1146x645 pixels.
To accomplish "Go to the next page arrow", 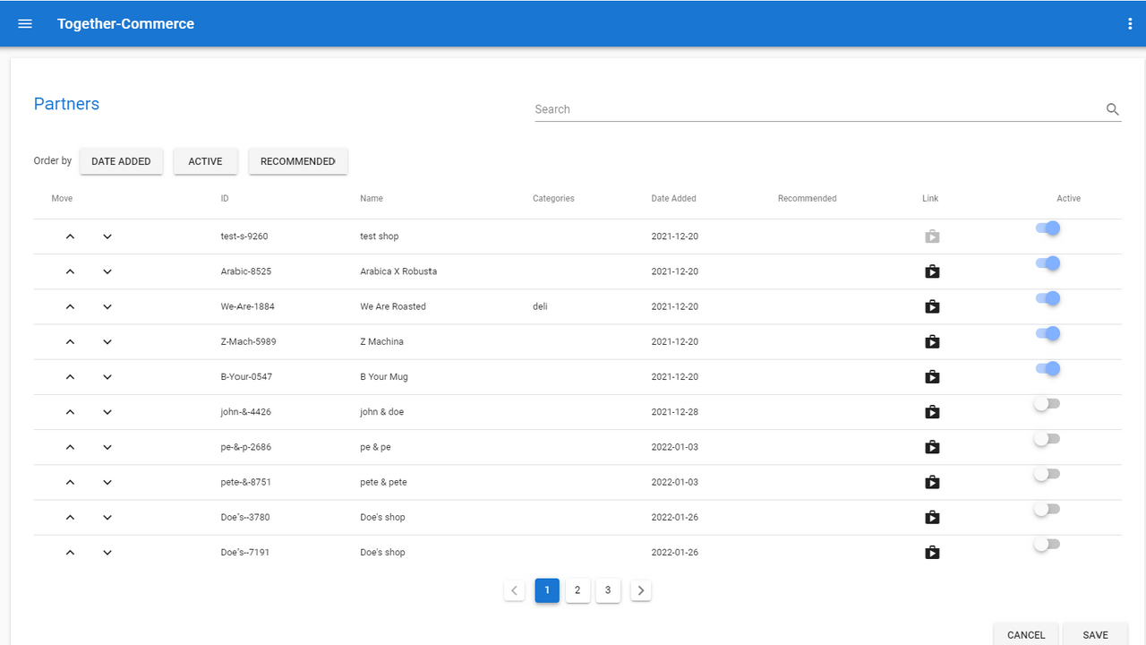I will click(641, 590).
